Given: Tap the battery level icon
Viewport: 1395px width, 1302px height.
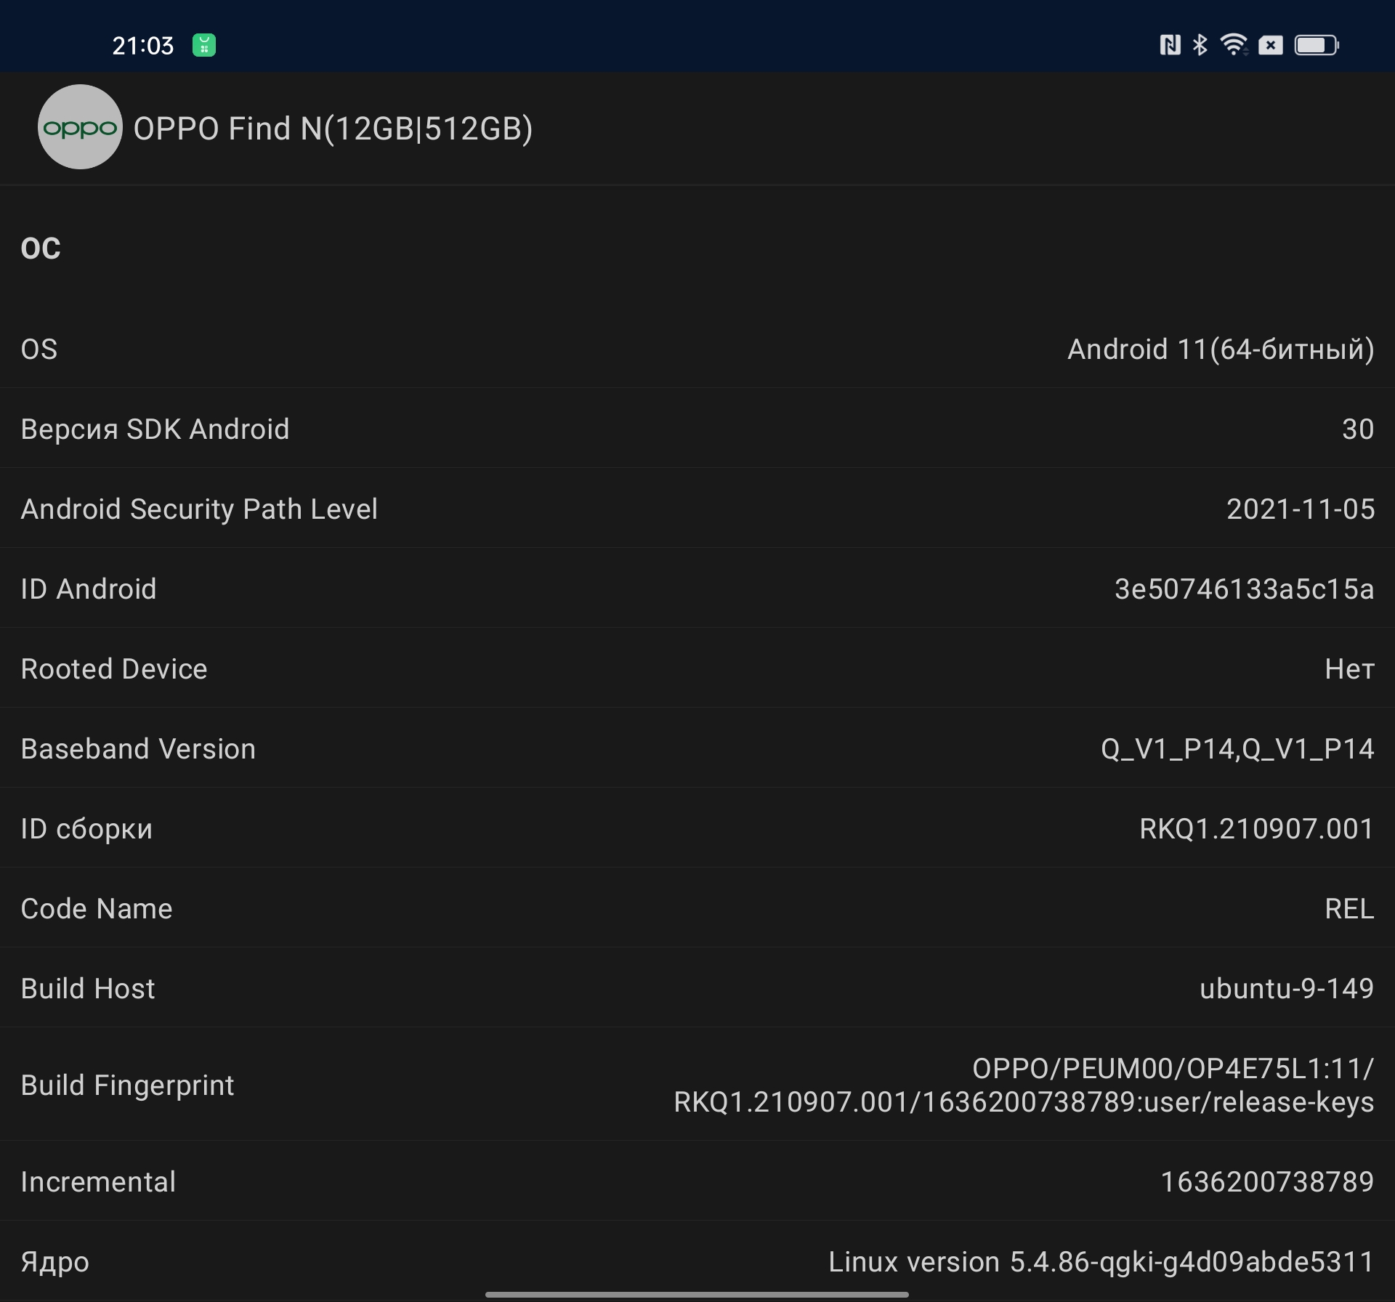Looking at the screenshot, I should [1316, 45].
